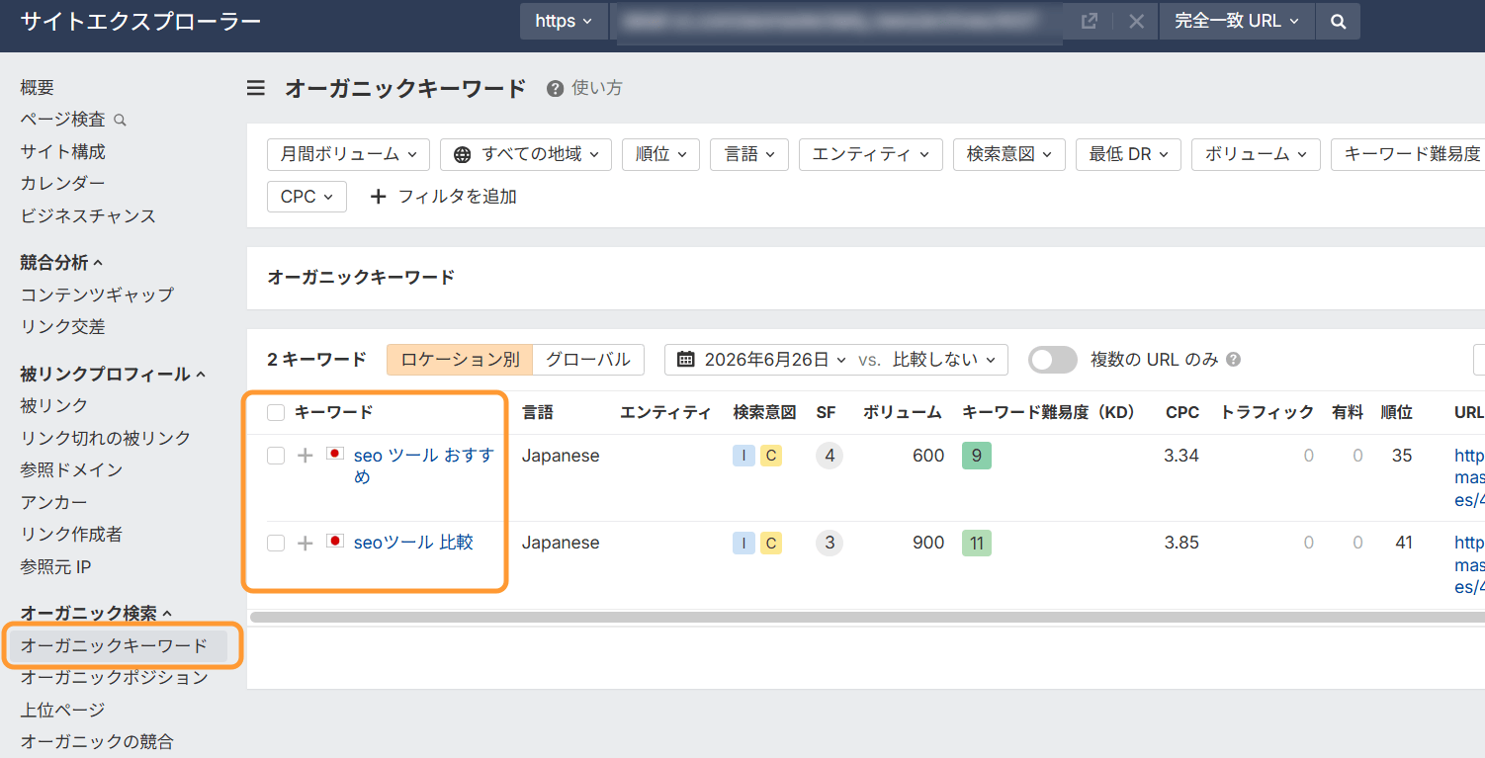
Task: Open the すべての地域 filter dropdown
Action: [526, 154]
